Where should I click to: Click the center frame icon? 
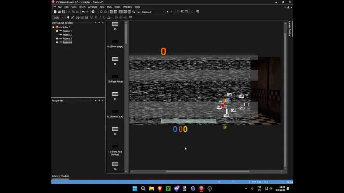[131, 17]
